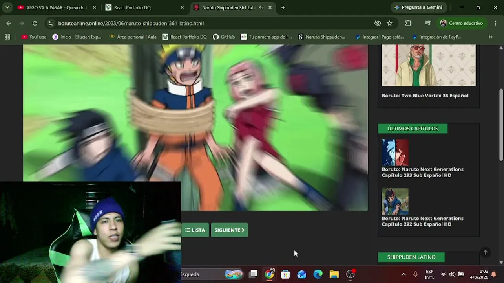Go to next episode with SIGUIENTE

coord(229,230)
